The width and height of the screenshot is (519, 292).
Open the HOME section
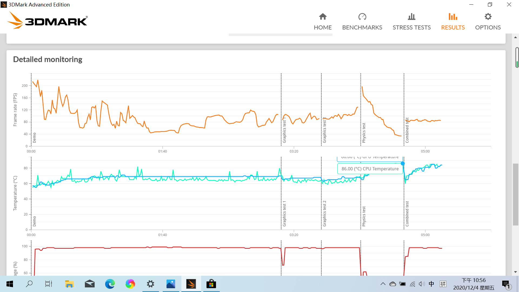pyautogui.click(x=322, y=22)
